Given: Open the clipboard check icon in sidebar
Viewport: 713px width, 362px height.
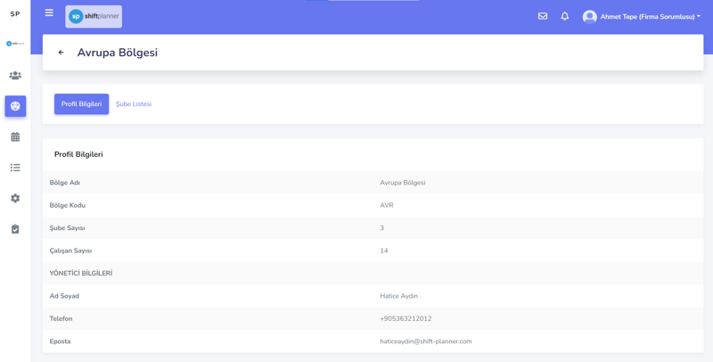Looking at the screenshot, I should click(15, 229).
